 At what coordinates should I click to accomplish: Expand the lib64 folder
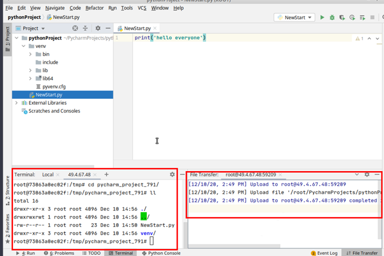tap(30, 79)
